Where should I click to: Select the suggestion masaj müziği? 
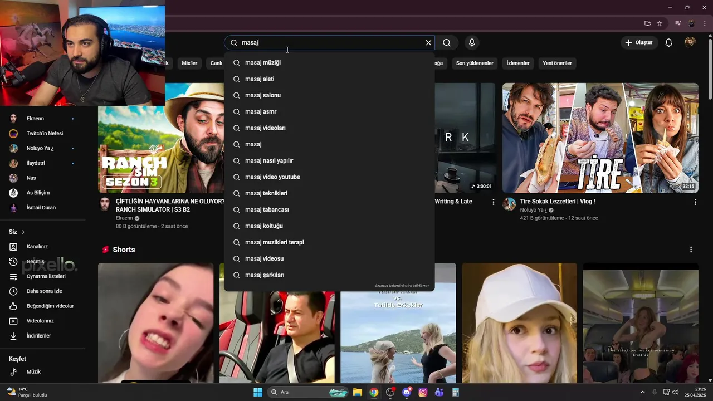tap(329, 63)
